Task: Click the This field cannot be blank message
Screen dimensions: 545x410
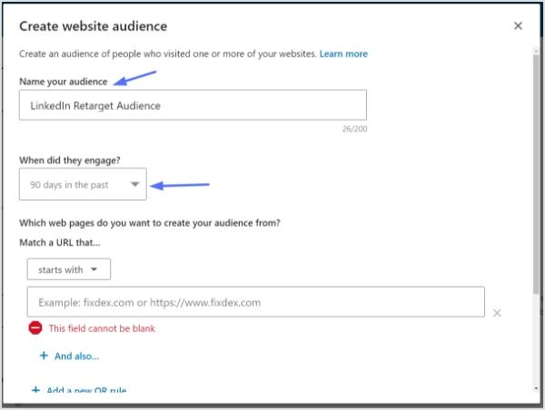Action: click(x=102, y=328)
